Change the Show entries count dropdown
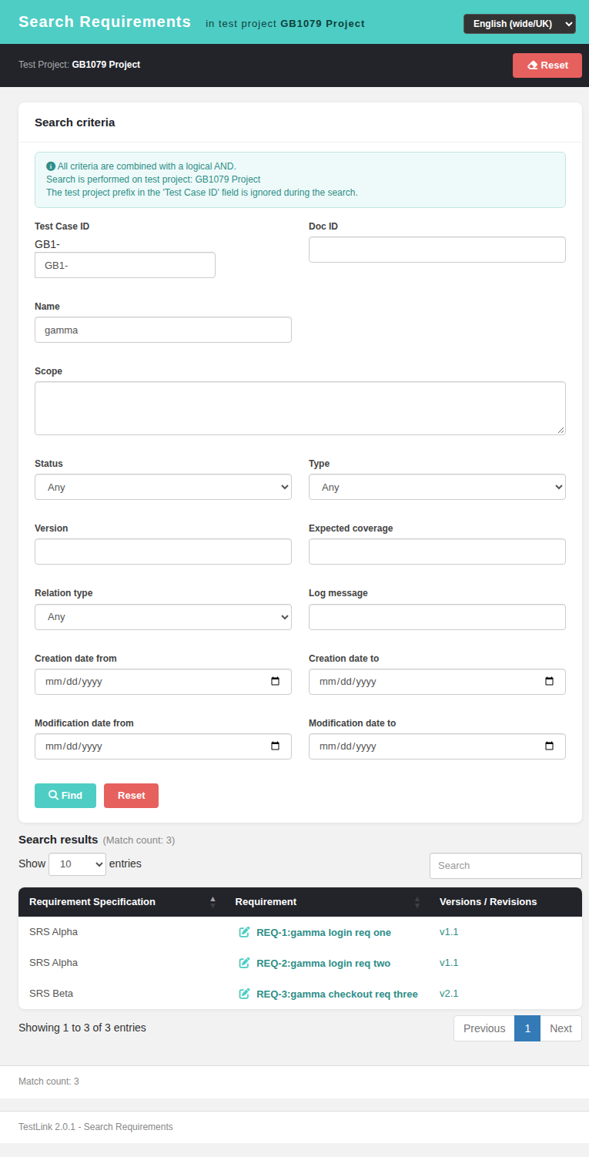The image size is (589, 1157). pos(77,864)
